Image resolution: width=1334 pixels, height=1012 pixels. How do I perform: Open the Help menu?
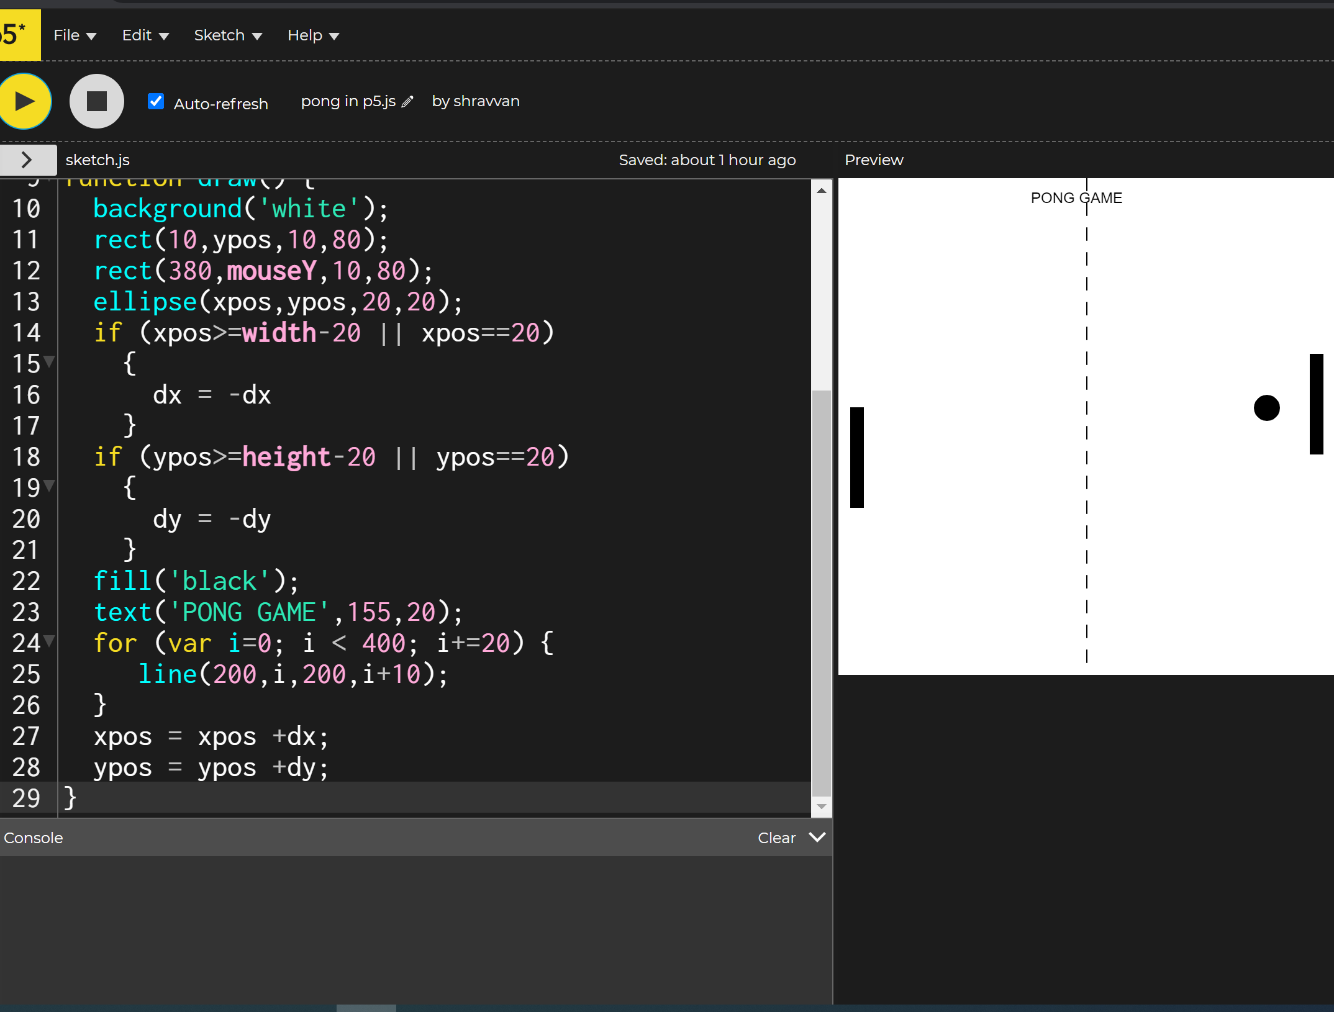(x=306, y=35)
